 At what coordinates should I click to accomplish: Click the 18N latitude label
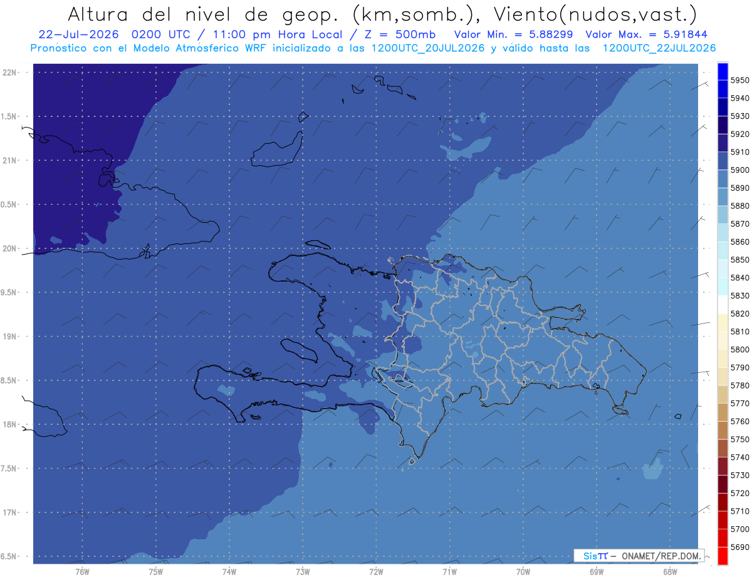pos(11,424)
